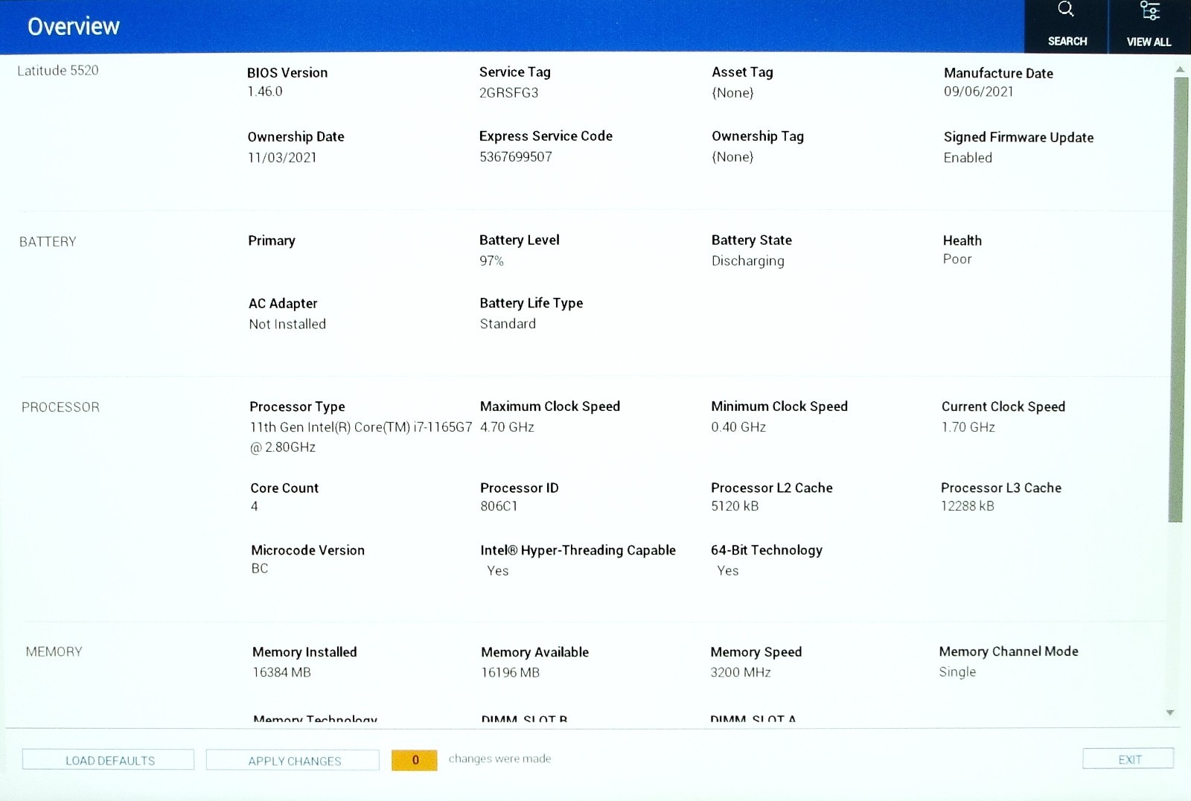Screen dimensions: 1191x801
Task: Click the L2 cache 5120 kB value
Action: 735,506
